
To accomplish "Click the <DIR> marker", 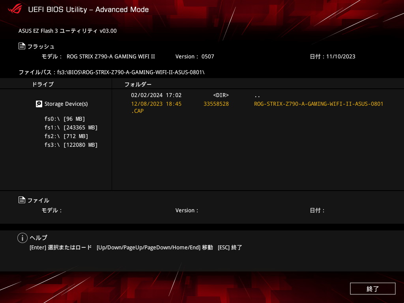I will (x=221, y=95).
